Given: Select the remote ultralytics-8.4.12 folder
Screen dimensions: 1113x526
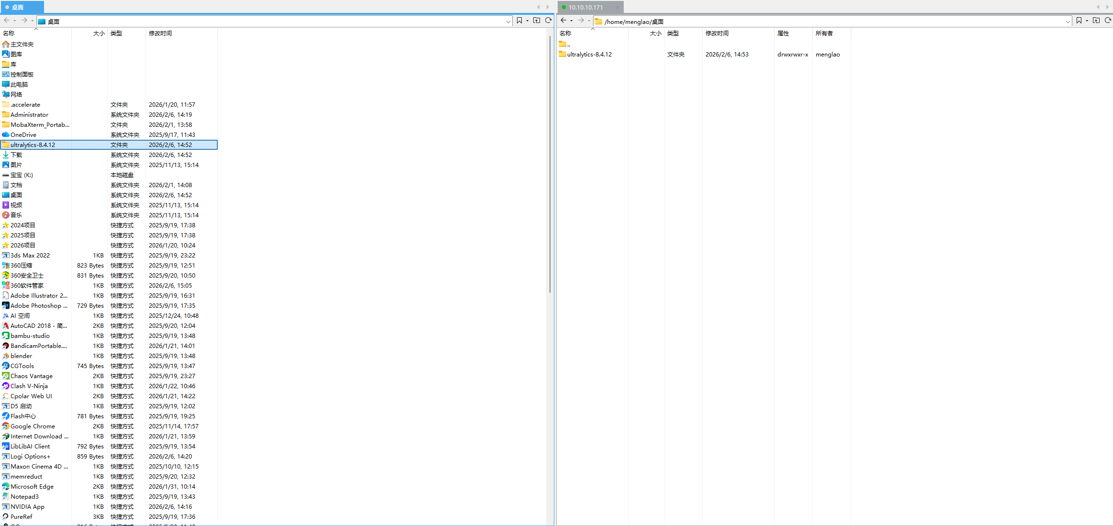Looking at the screenshot, I should point(589,55).
